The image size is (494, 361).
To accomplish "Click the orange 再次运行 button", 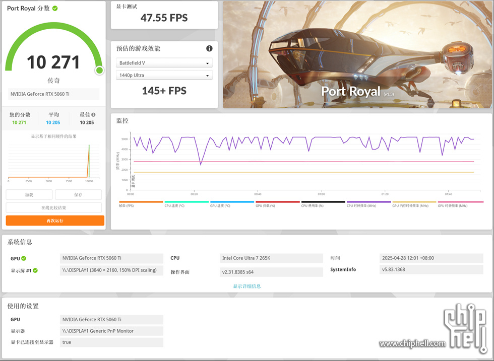I will coord(55,221).
